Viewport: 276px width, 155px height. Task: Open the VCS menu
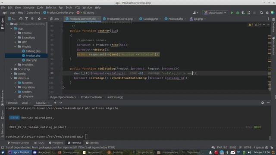pos(77,8)
